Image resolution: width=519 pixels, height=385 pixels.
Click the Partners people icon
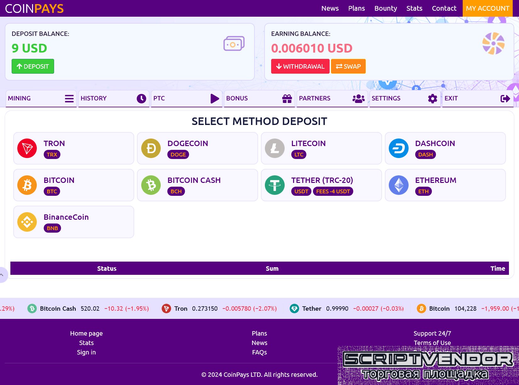click(359, 99)
